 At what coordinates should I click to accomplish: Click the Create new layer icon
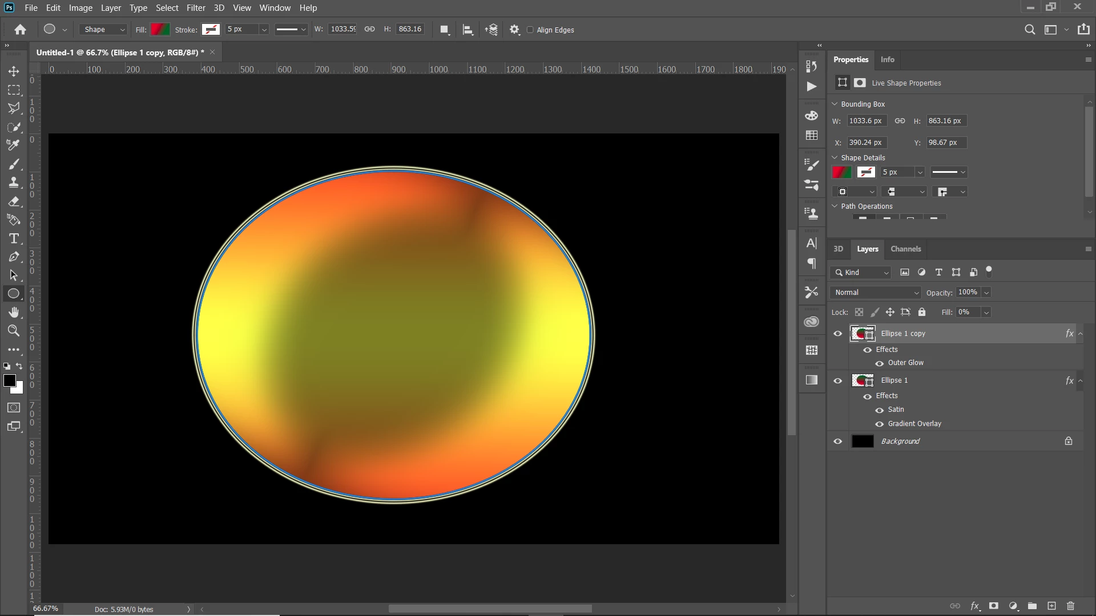[x=1051, y=606]
